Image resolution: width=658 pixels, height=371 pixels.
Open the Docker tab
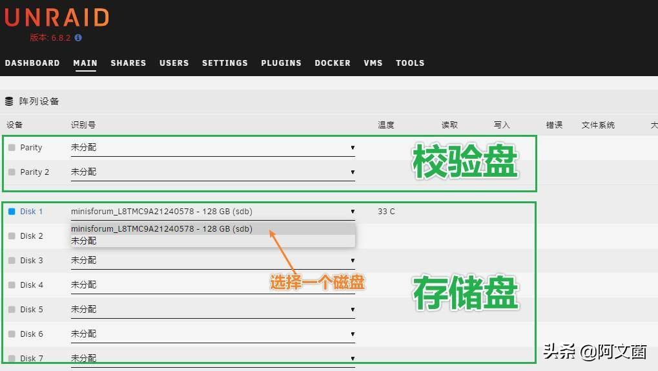coord(333,63)
